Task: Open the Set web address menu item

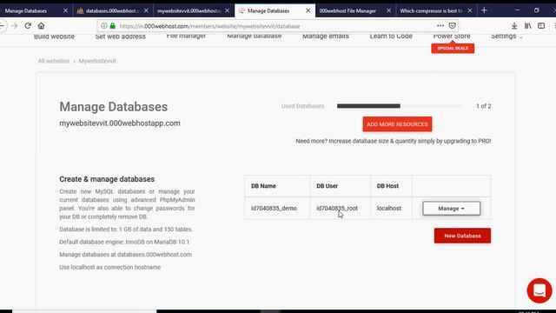Action: click(x=120, y=37)
